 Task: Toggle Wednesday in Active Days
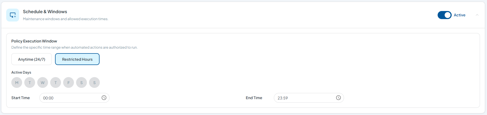tap(43, 82)
